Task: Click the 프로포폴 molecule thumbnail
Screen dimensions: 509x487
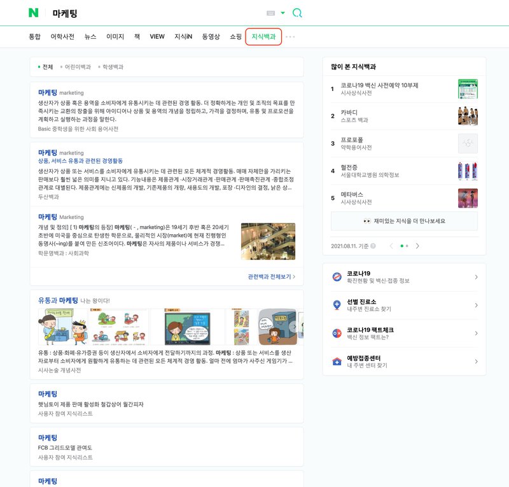Action: click(x=468, y=143)
